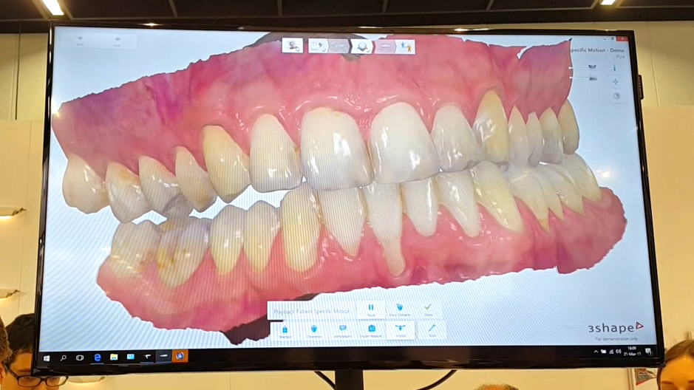Select the Motion tool
694x390 pixels.
401,331
